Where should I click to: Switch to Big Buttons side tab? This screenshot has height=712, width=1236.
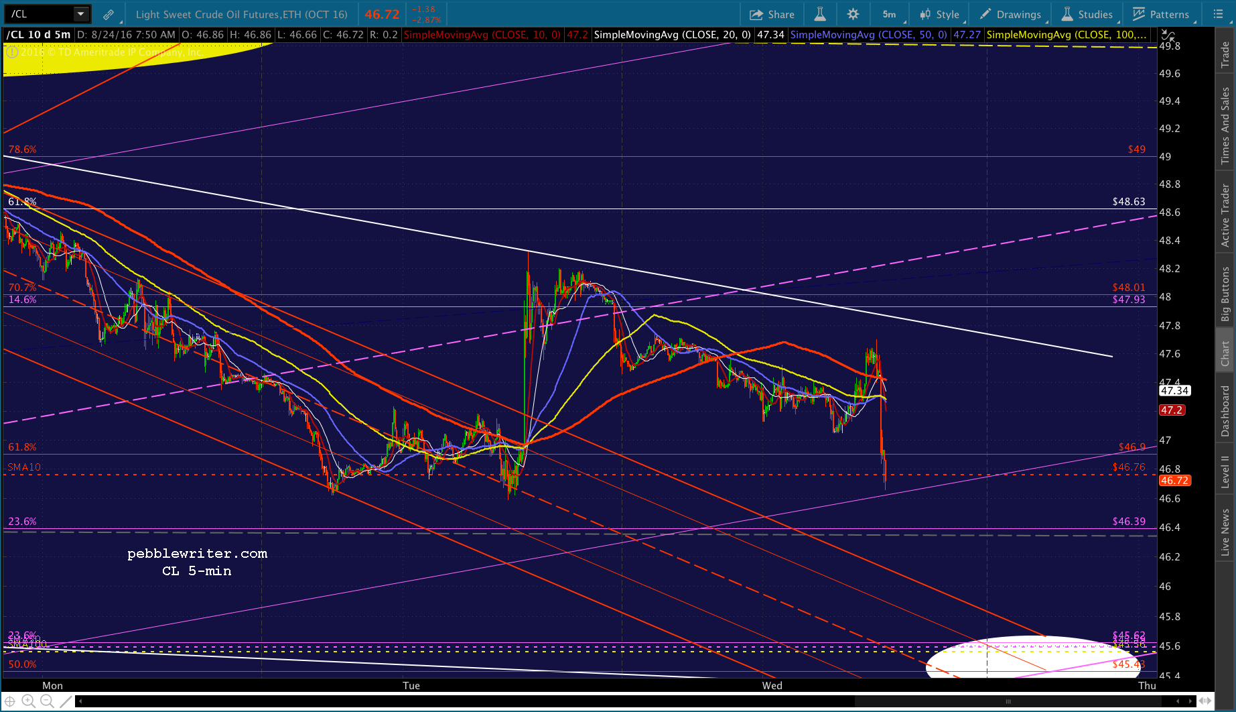(1225, 294)
